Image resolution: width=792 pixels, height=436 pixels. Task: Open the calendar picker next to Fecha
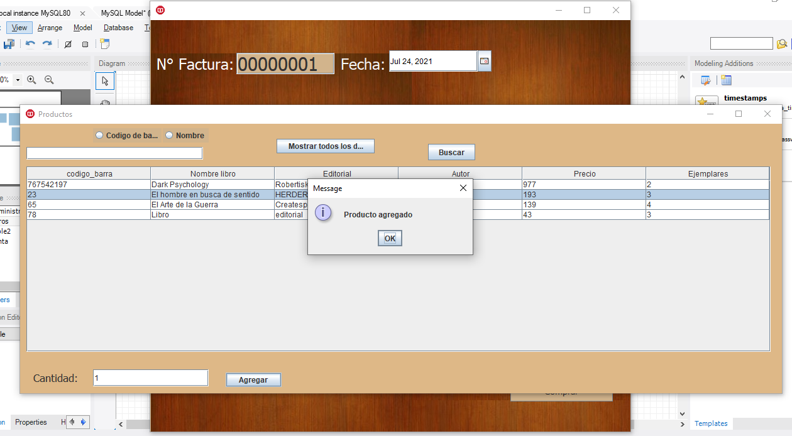(x=485, y=61)
